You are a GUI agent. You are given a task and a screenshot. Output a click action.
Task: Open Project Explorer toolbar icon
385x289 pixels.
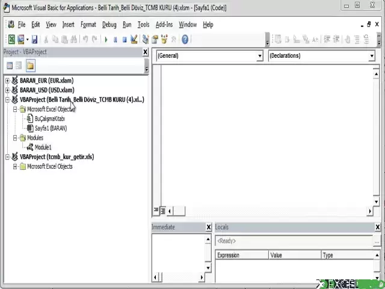[146, 39]
